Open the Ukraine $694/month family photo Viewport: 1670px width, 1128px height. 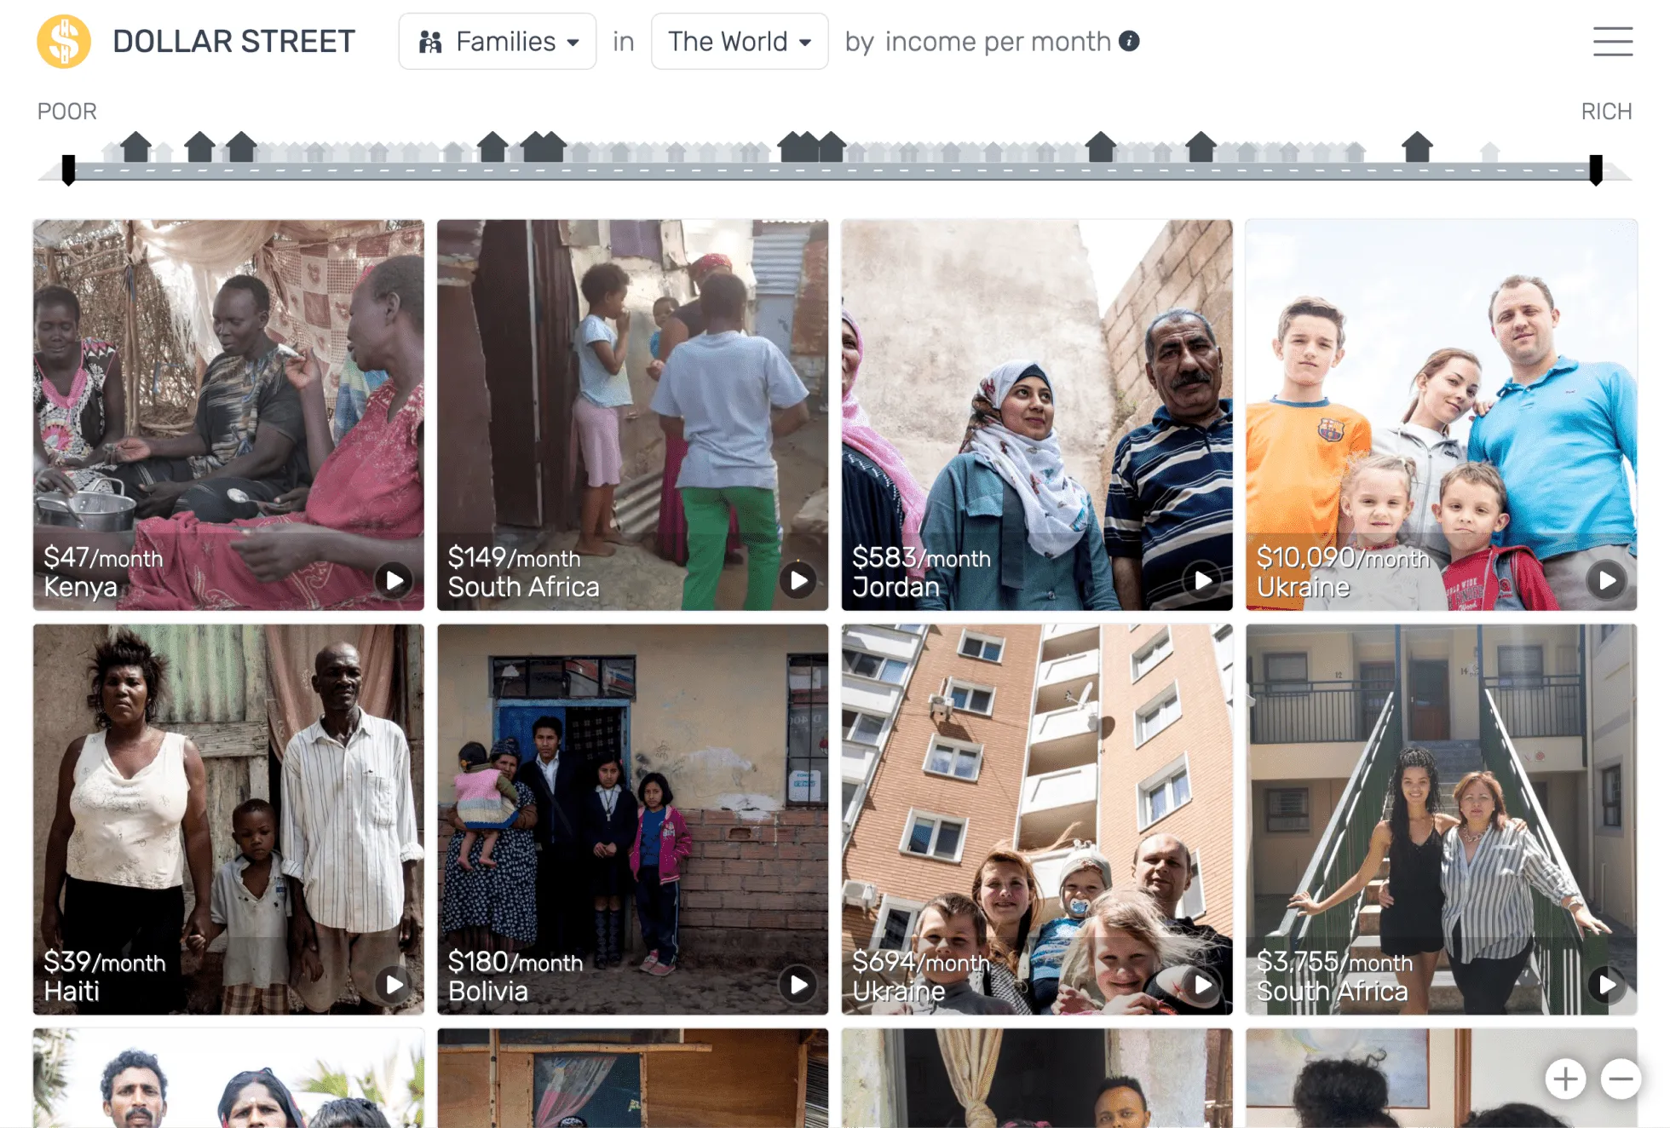point(1037,820)
